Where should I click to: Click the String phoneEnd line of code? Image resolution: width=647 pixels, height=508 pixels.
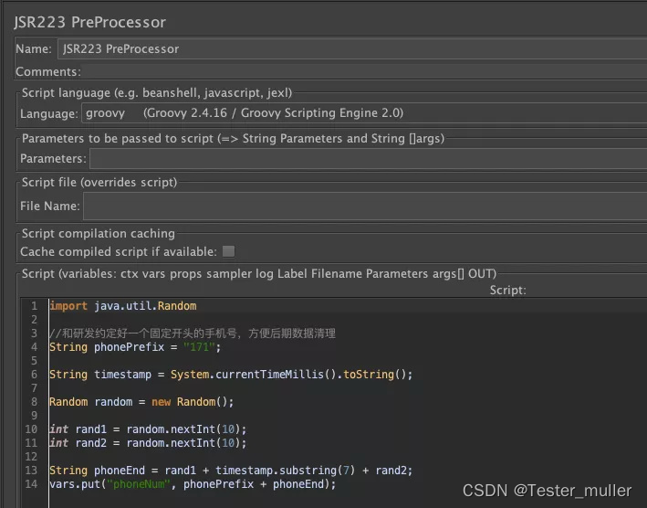[231, 471]
